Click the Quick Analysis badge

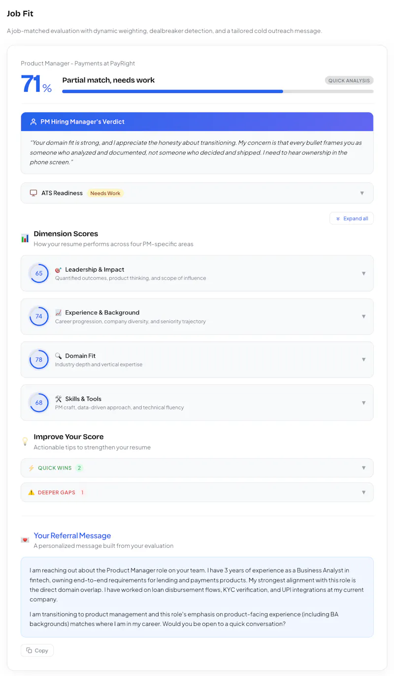(349, 80)
